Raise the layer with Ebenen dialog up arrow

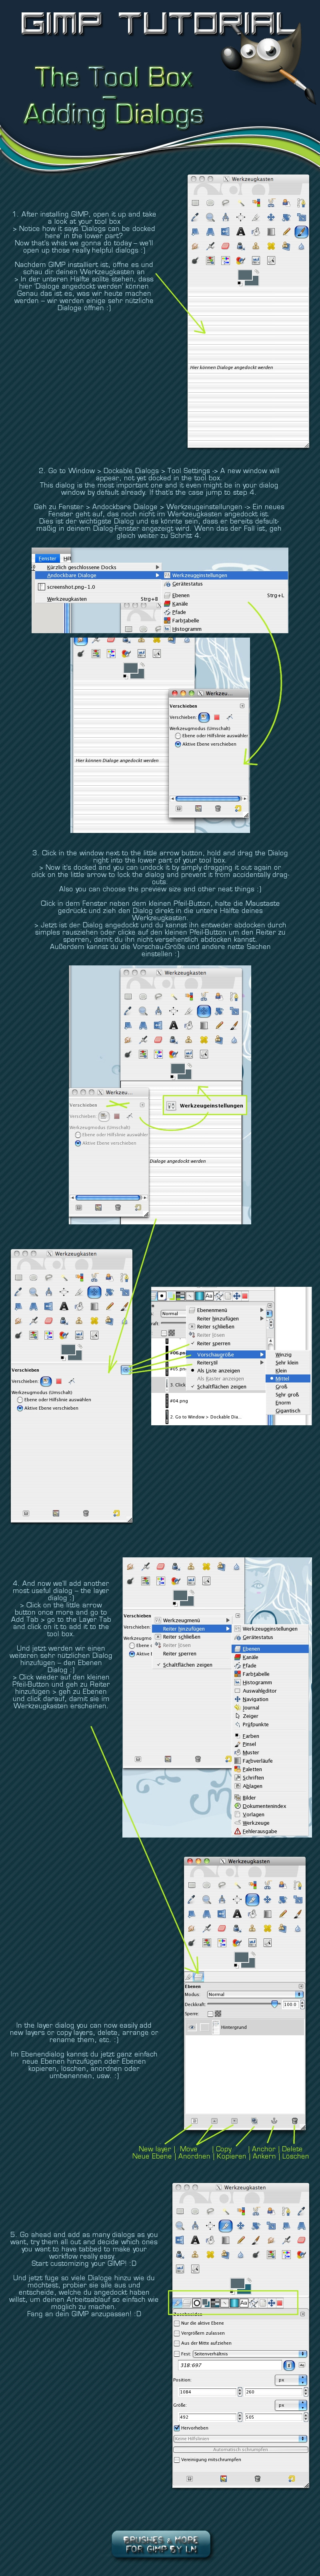(214, 2121)
